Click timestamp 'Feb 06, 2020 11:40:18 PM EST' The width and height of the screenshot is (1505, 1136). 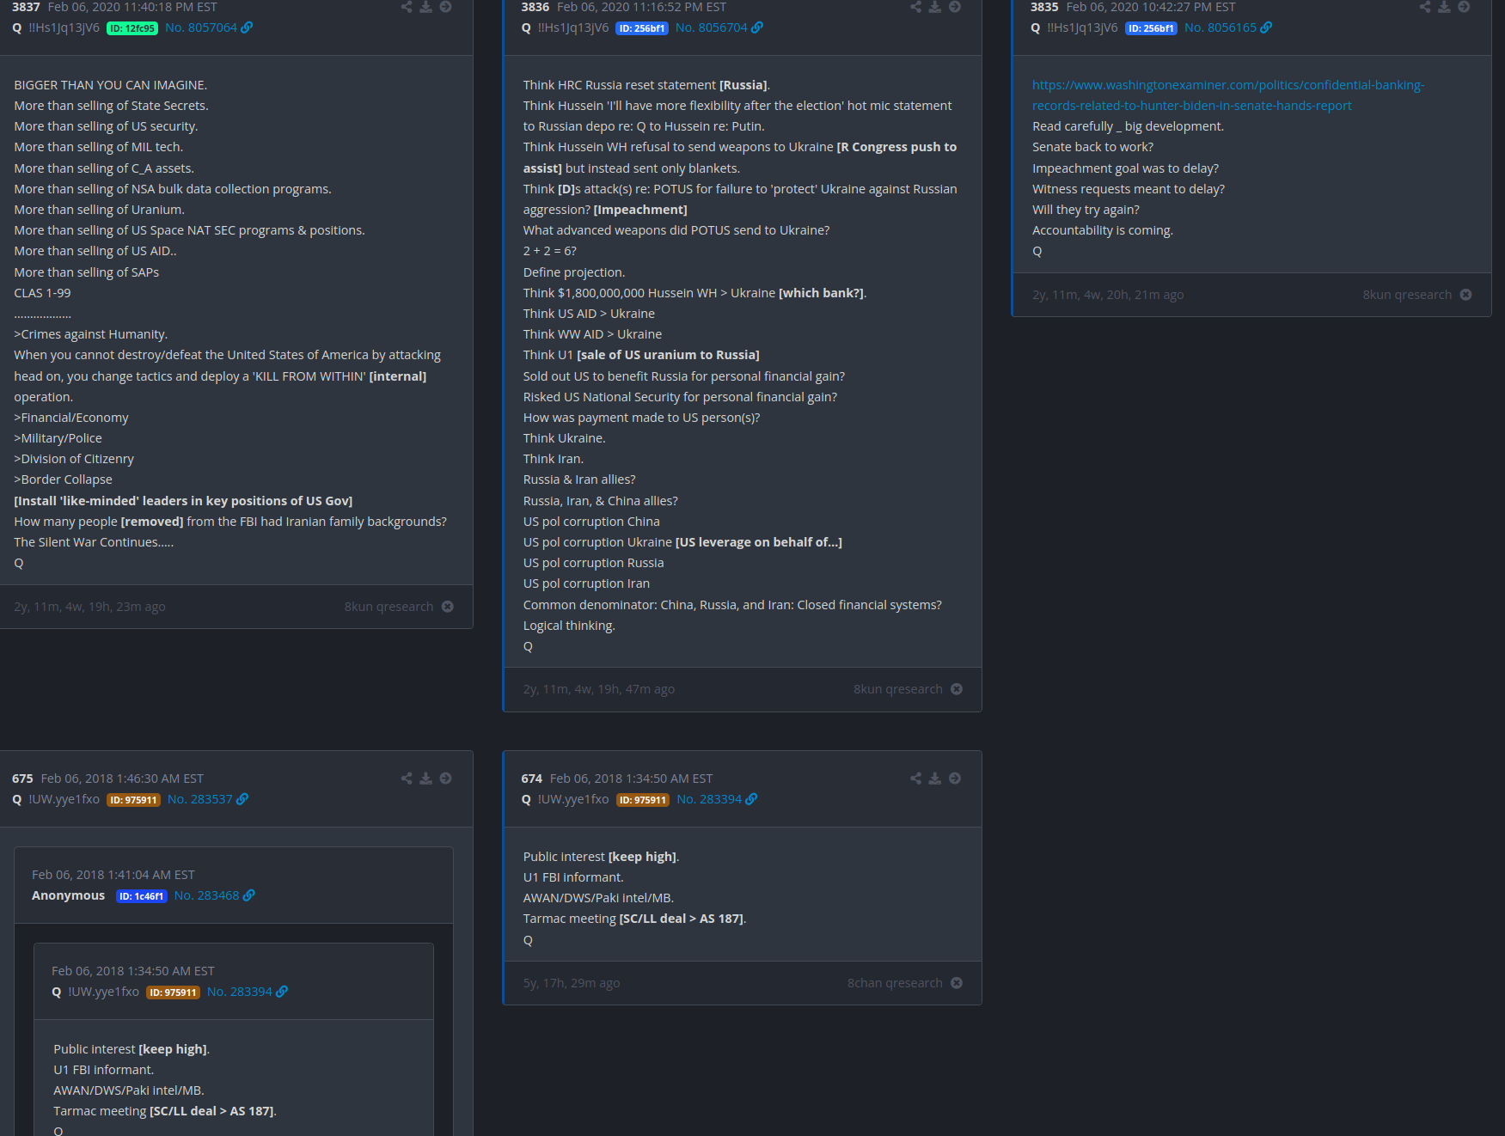132,7
